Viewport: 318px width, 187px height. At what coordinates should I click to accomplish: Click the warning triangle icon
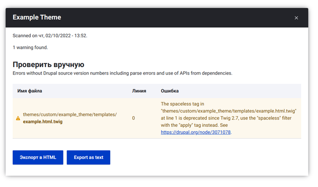(18, 118)
